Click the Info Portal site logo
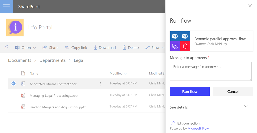The image size is (257, 133). [x=15, y=27]
